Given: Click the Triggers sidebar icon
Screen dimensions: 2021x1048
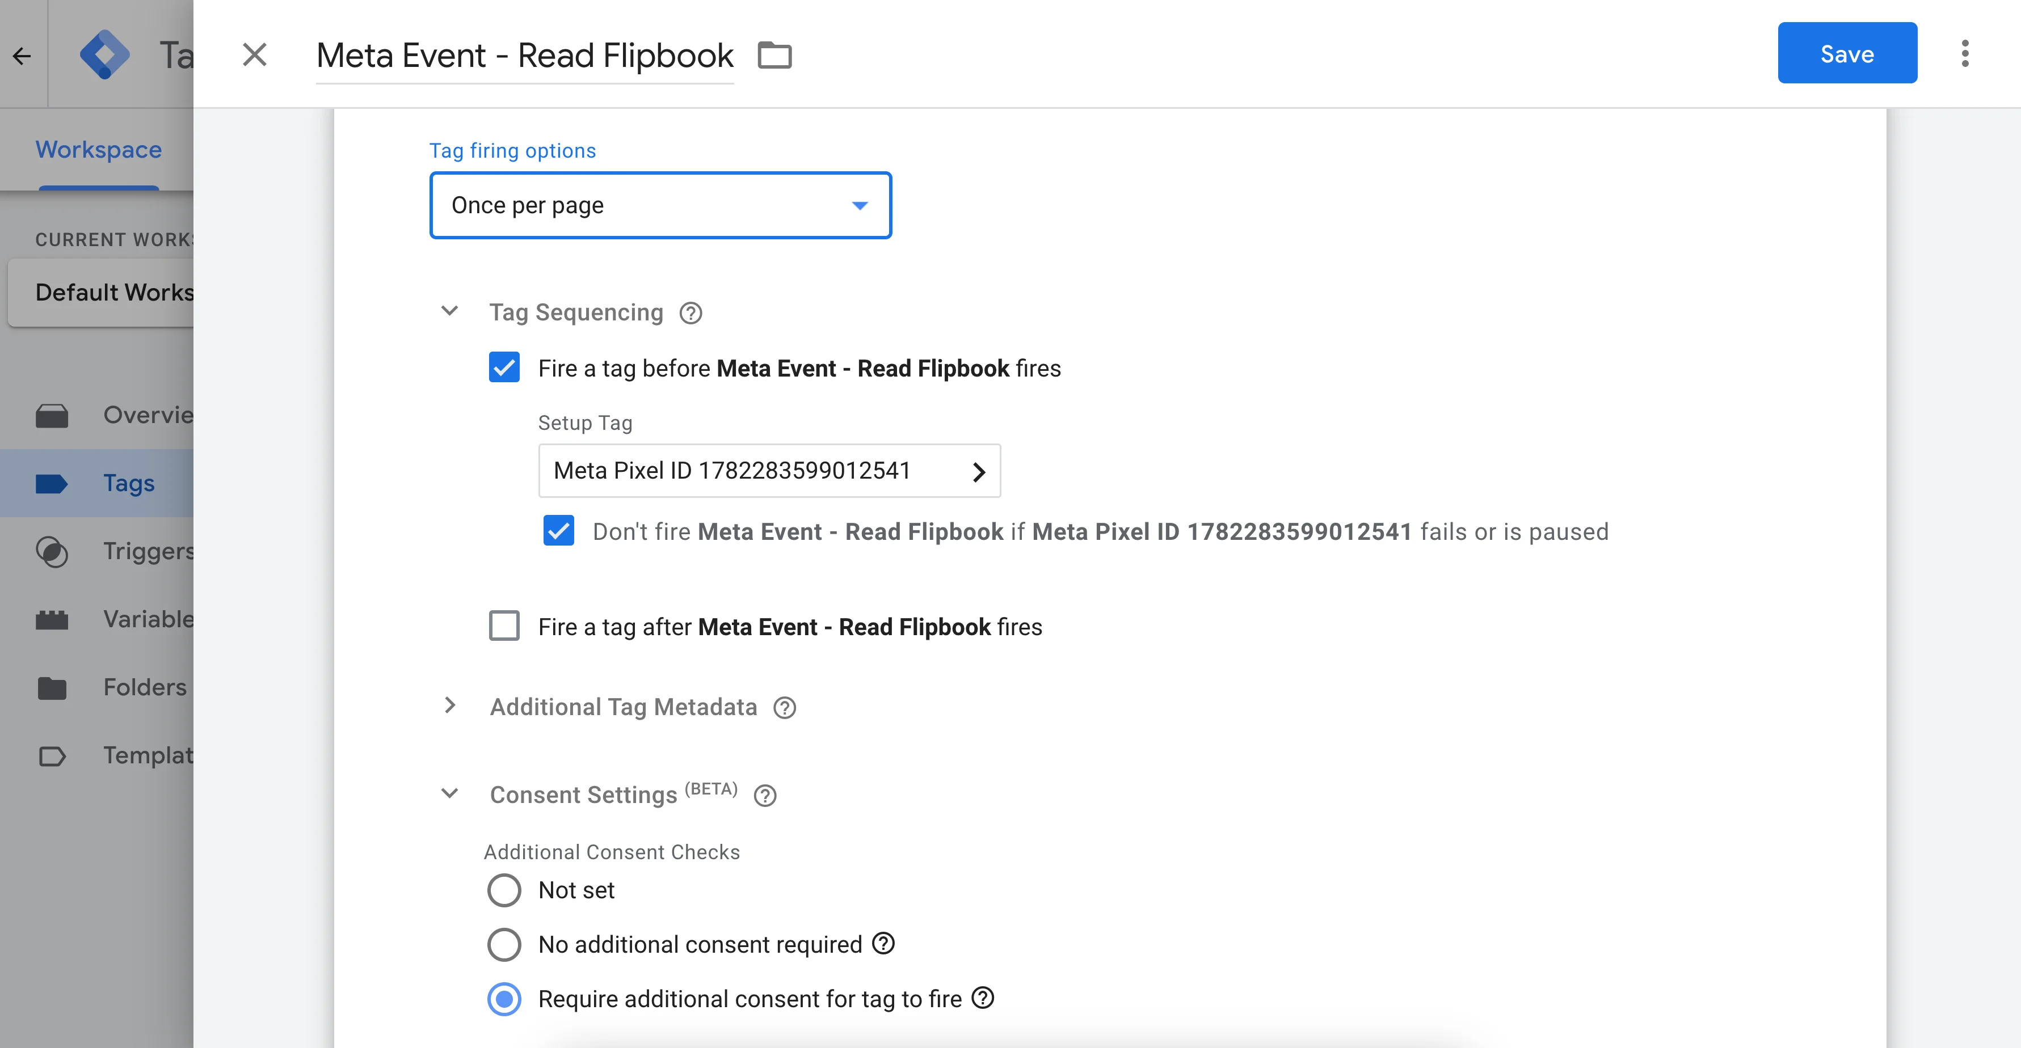Looking at the screenshot, I should [x=52, y=552].
